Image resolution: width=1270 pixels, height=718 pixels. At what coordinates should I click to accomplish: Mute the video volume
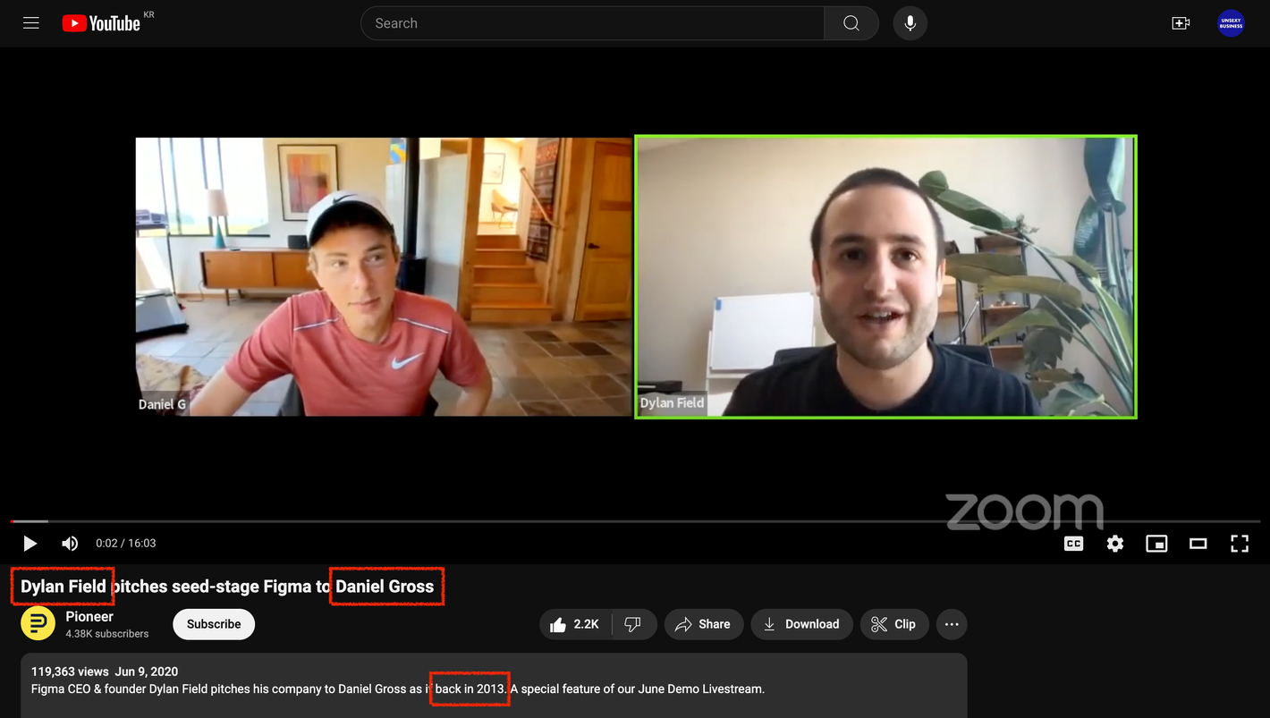pos(70,543)
